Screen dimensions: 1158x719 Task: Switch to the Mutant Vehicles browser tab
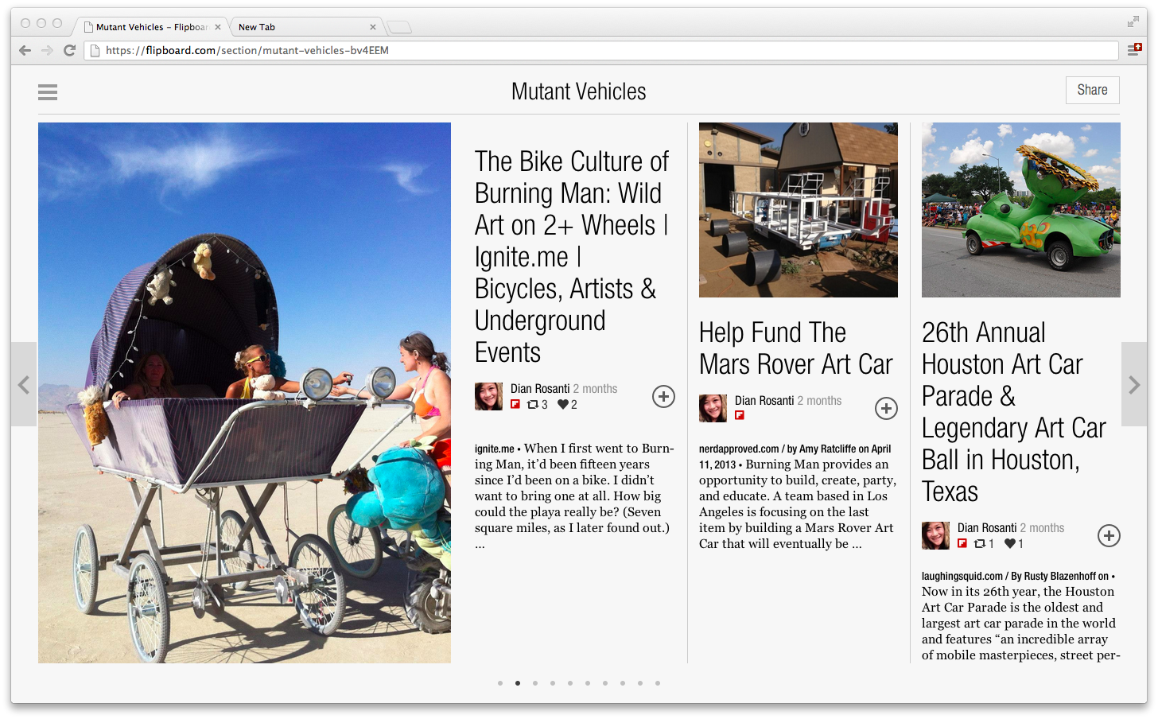tap(151, 27)
